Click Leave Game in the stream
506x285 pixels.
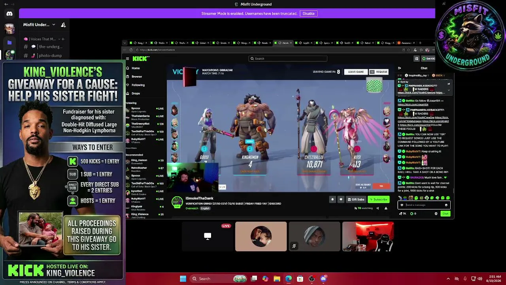356,72
